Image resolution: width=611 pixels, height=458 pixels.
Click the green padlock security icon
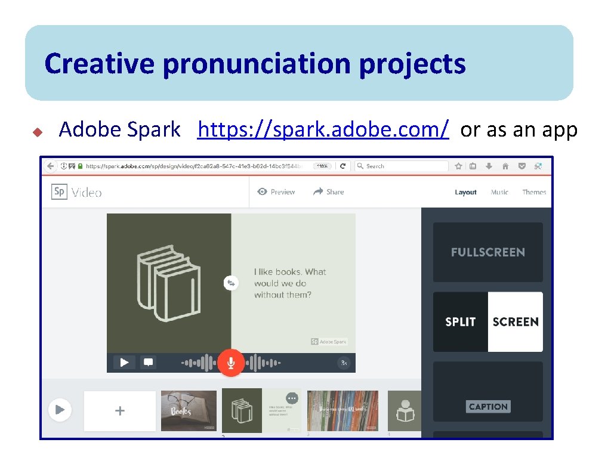81,166
